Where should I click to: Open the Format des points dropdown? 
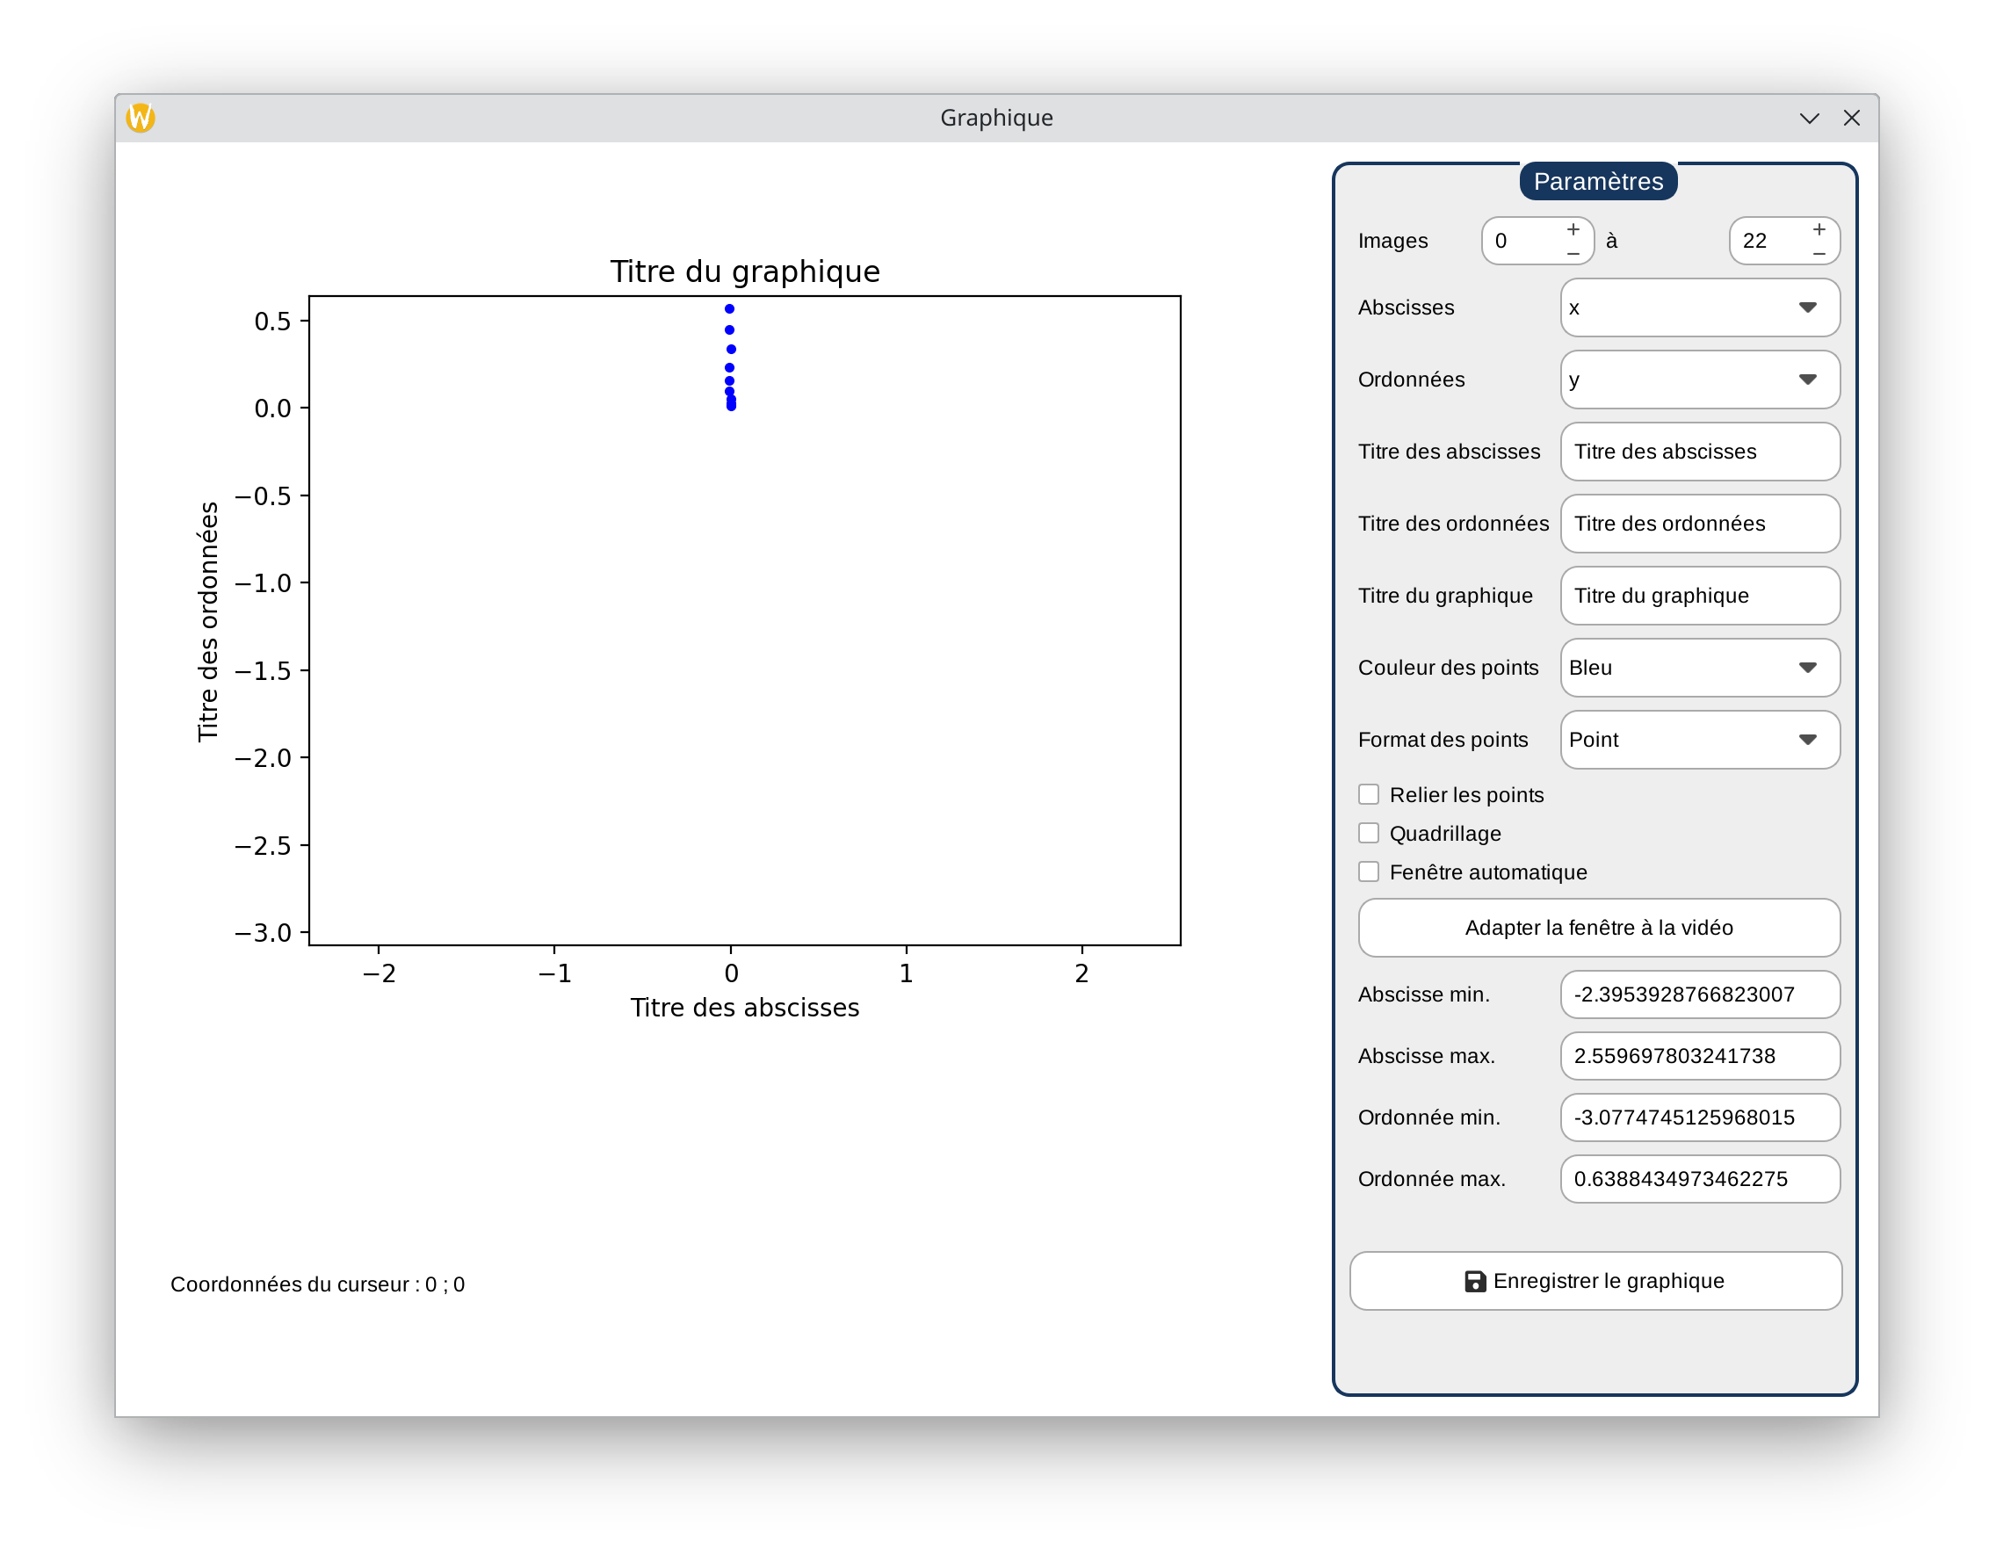[x=1699, y=740]
